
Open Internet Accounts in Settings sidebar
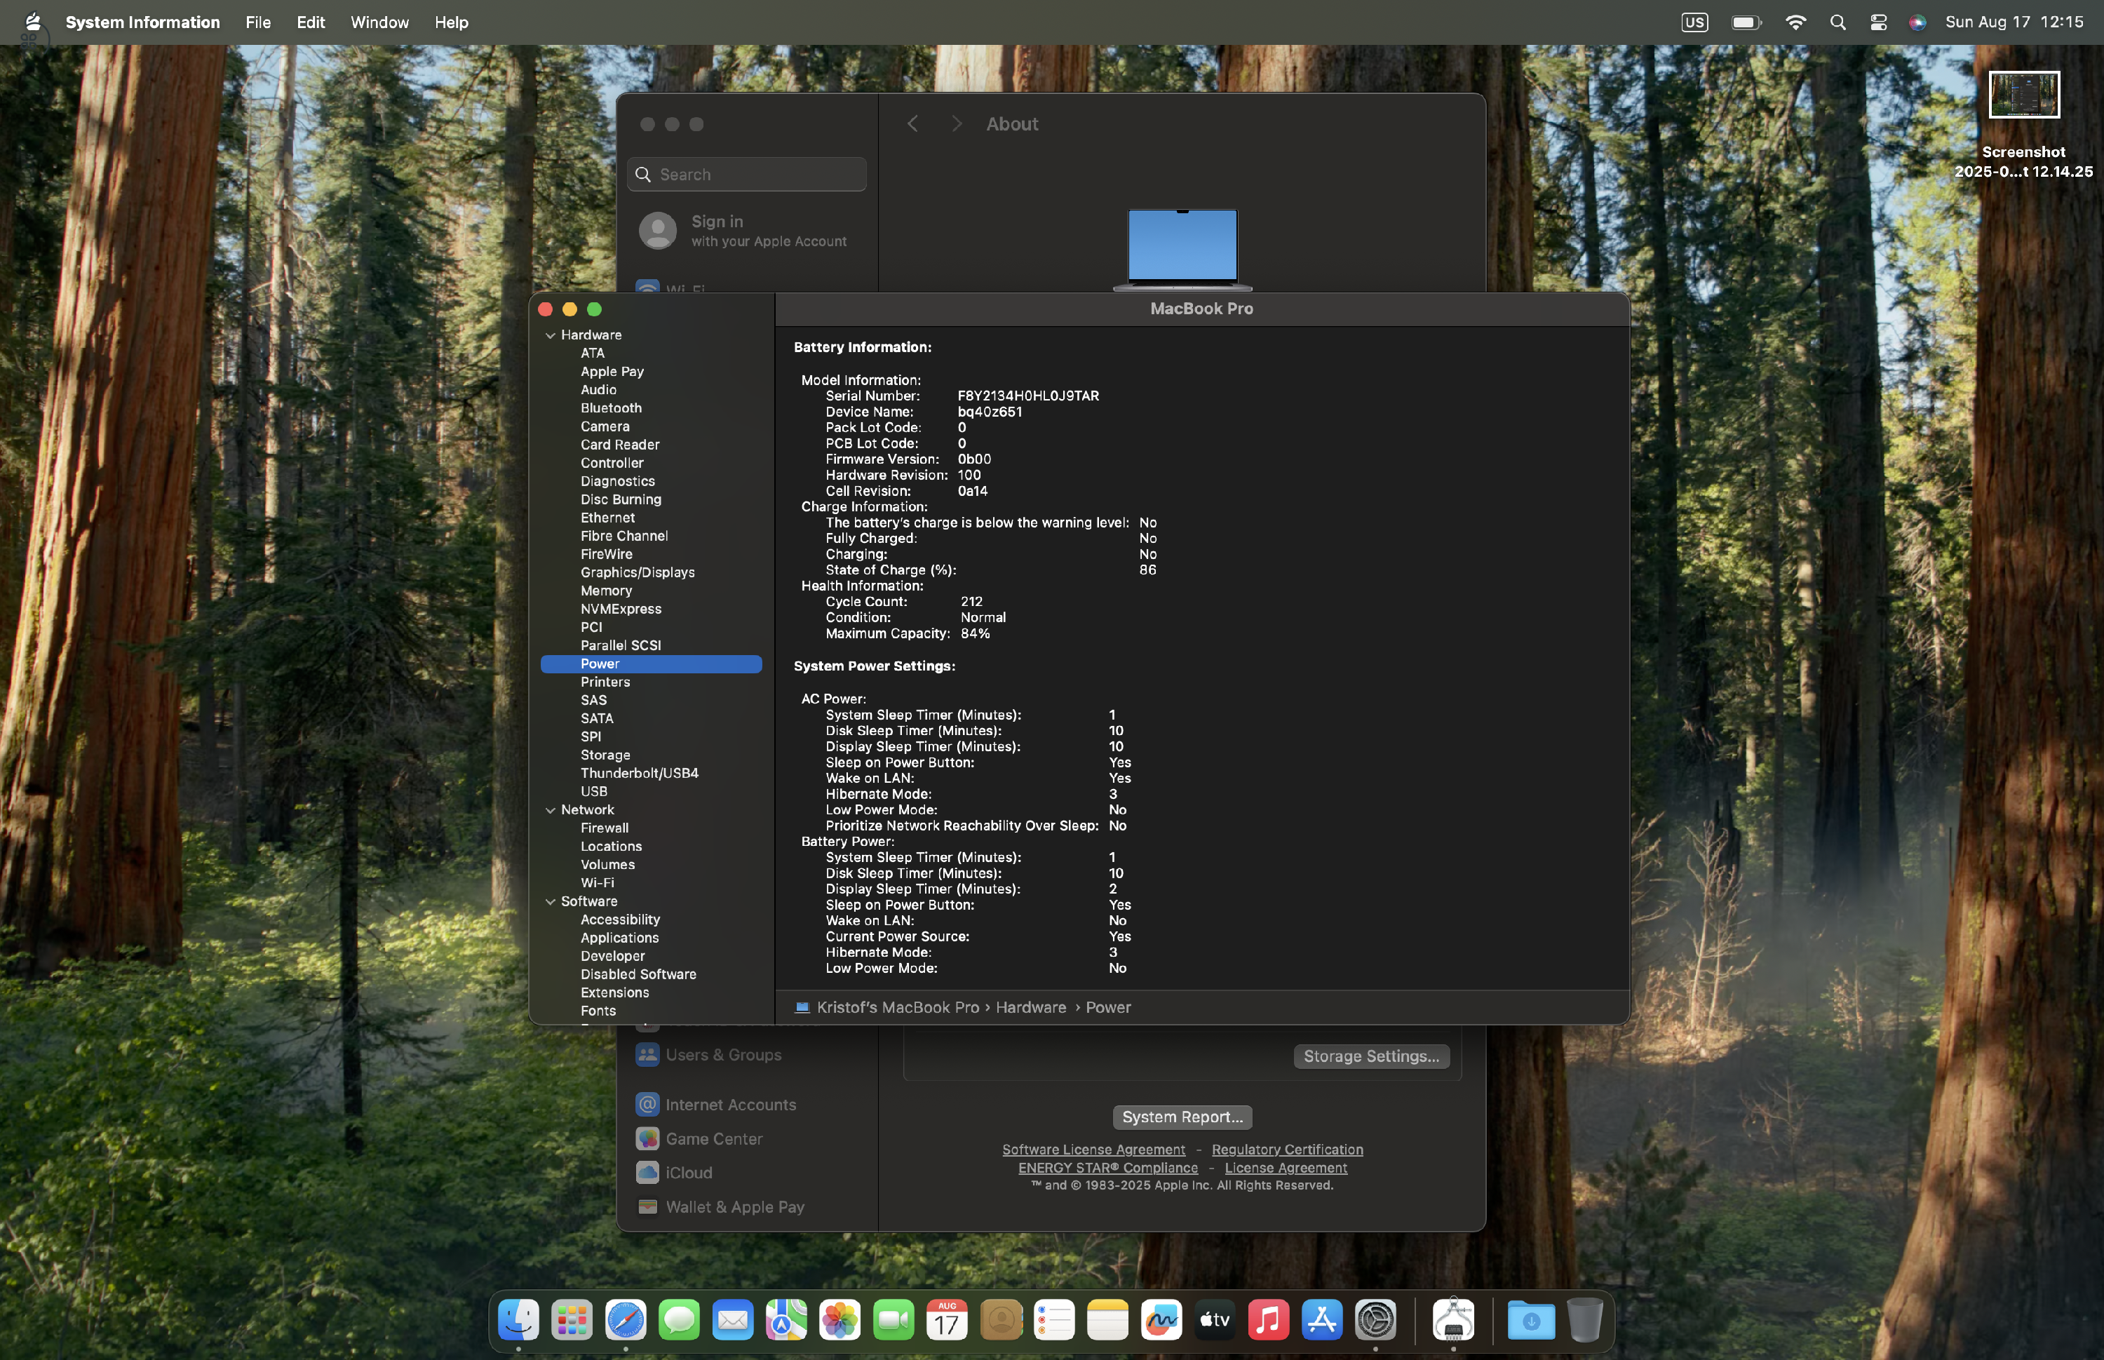coord(716,1105)
